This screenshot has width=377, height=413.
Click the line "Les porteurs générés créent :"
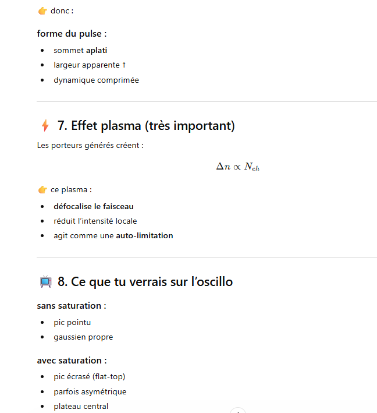tap(90, 146)
